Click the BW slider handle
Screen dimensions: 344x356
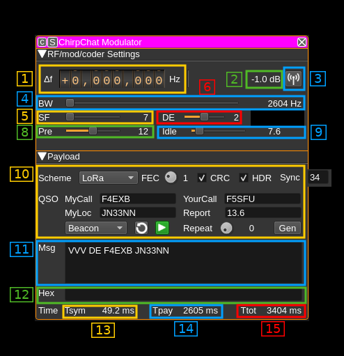click(70, 103)
